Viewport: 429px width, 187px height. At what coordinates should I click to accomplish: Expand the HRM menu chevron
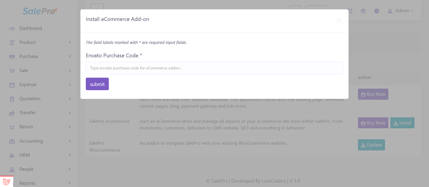coord(70,155)
